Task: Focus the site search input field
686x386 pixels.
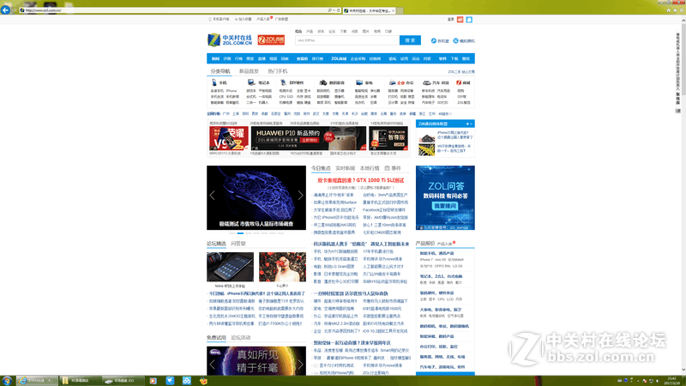Action: [347, 40]
